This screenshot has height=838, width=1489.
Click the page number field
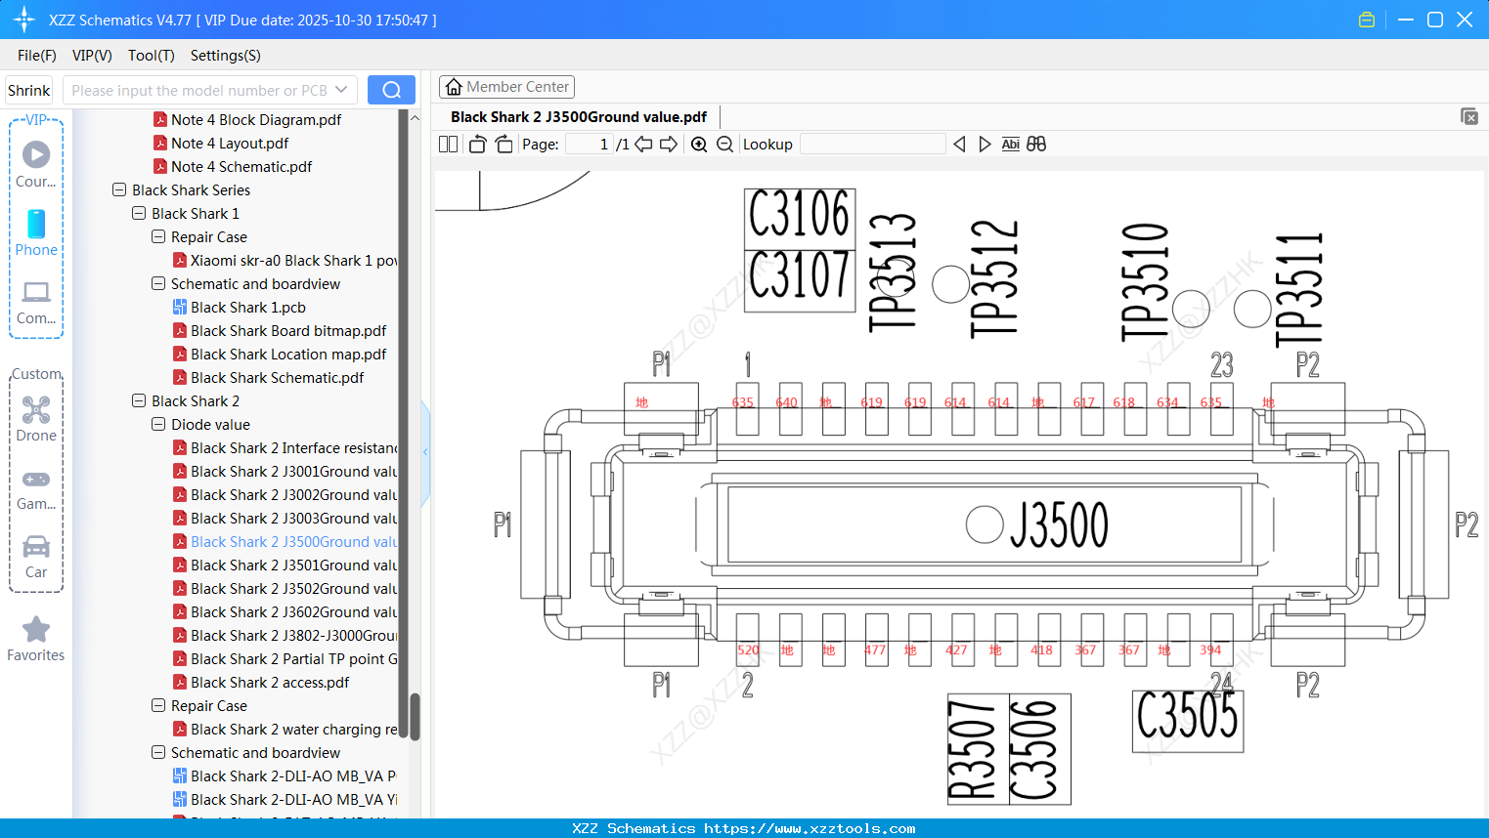click(x=590, y=145)
